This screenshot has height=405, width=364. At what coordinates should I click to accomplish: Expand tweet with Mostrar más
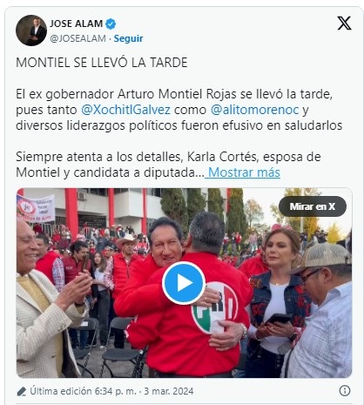tap(244, 172)
